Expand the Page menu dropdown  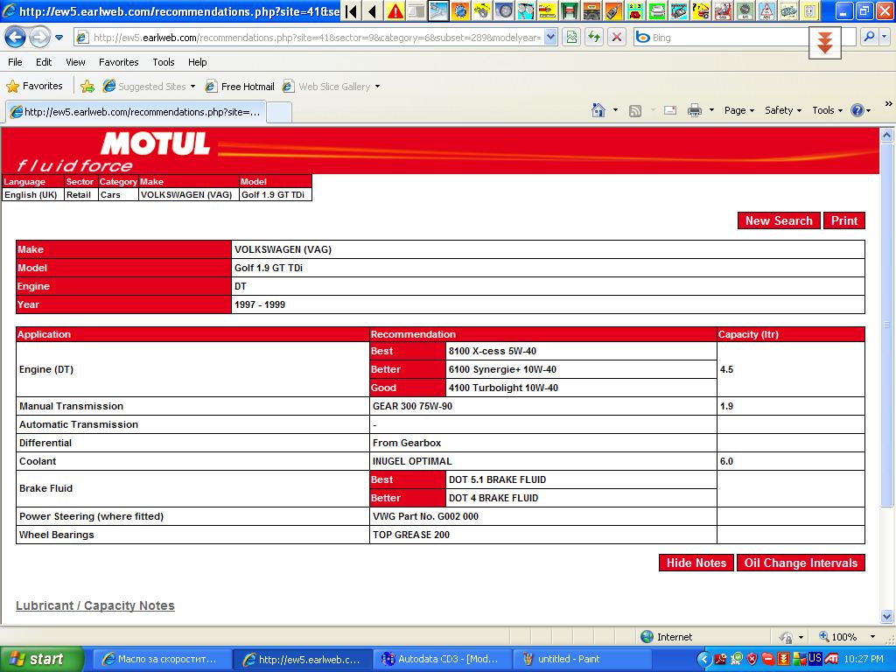tap(739, 110)
